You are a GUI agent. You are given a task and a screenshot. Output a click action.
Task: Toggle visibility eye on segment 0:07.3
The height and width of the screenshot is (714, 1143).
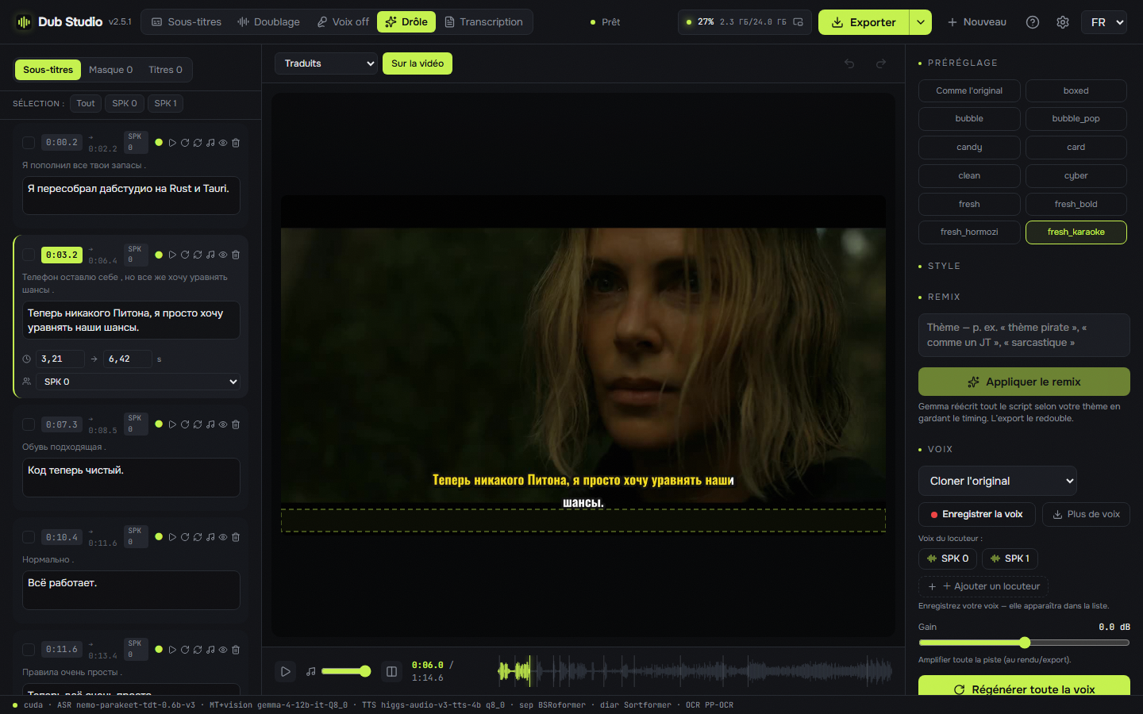pos(223,424)
